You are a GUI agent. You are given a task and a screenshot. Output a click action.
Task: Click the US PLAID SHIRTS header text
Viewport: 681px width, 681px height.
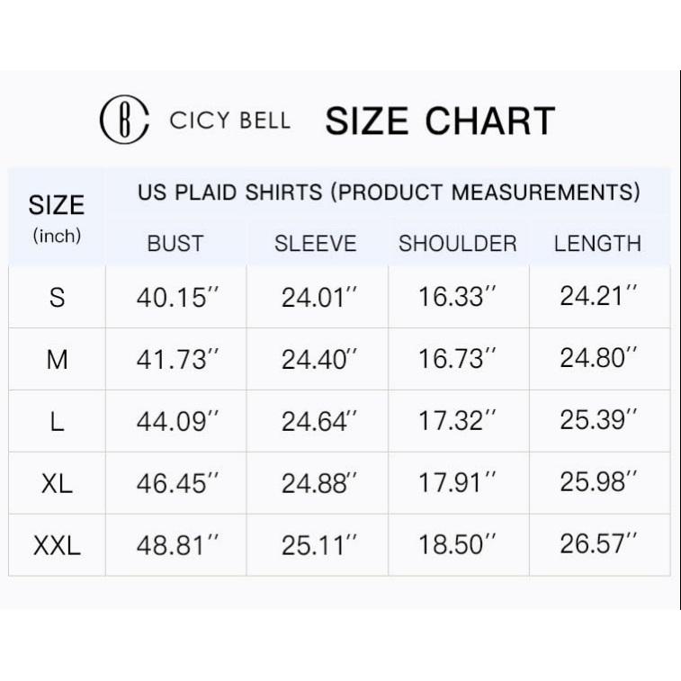click(x=389, y=192)
